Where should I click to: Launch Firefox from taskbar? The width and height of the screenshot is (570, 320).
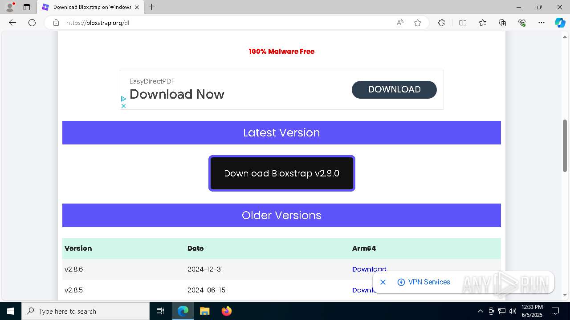[226, 311]
